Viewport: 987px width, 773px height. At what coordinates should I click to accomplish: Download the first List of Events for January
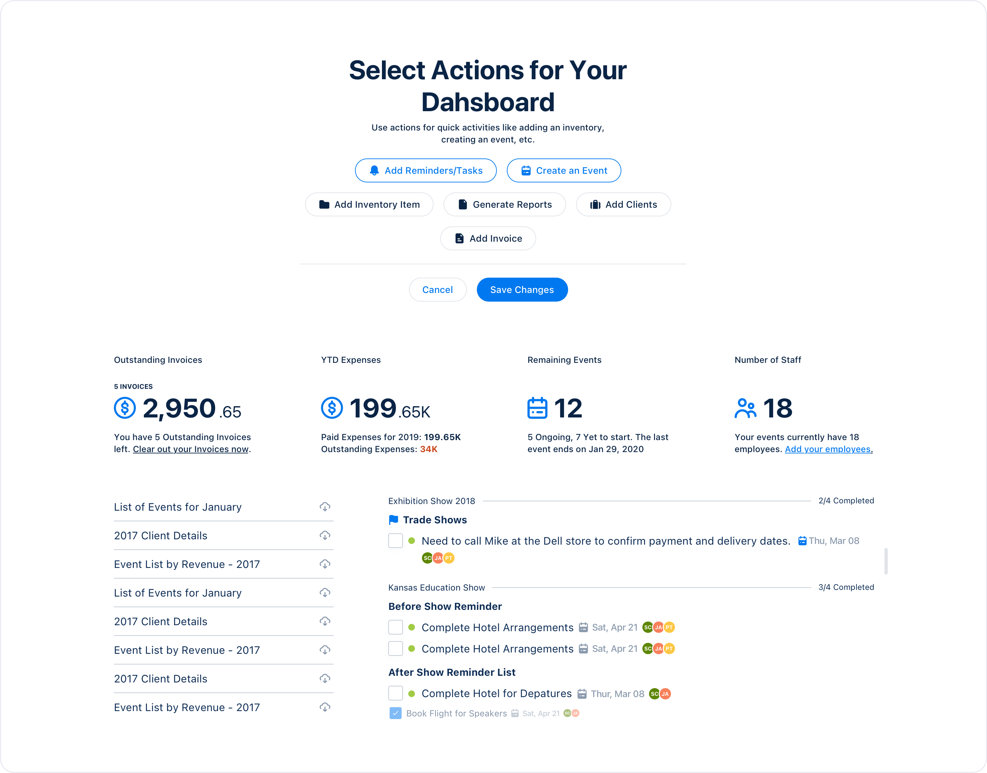point(325,506)
